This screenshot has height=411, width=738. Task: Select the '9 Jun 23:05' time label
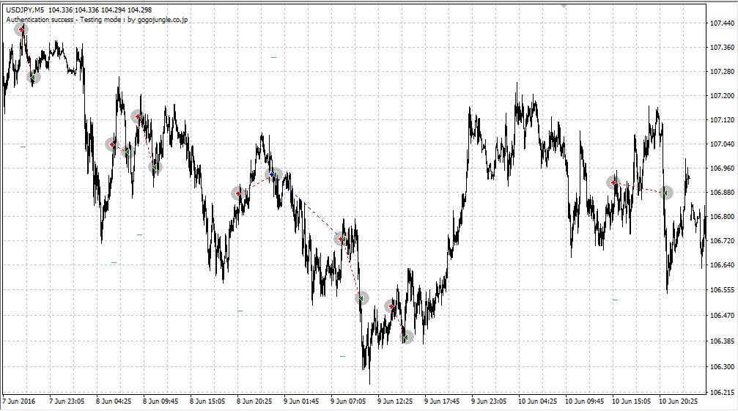[489, 401]
